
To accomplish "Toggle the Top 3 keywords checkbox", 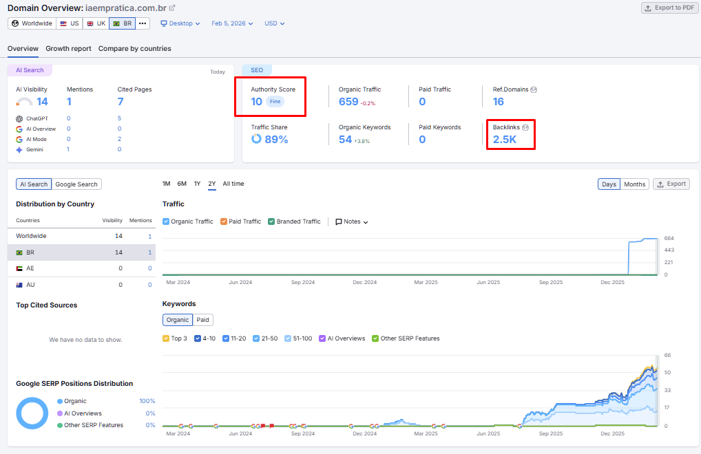I will pyautogui.click(x=165, y=338).
